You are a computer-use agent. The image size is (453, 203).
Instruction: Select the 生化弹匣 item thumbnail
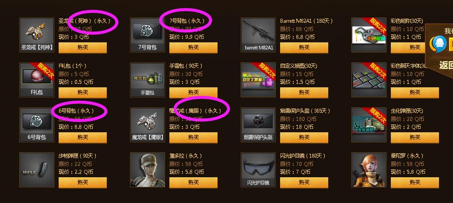tap(369, 125)
